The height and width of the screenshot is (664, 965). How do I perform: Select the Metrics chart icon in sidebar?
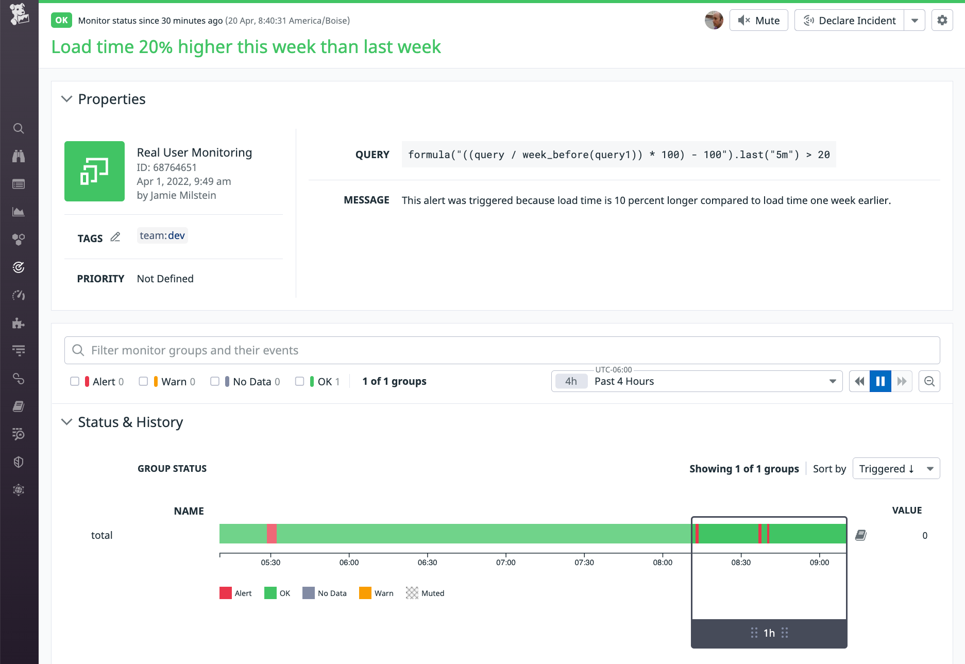pyautogui.click(x=19, y=211)
